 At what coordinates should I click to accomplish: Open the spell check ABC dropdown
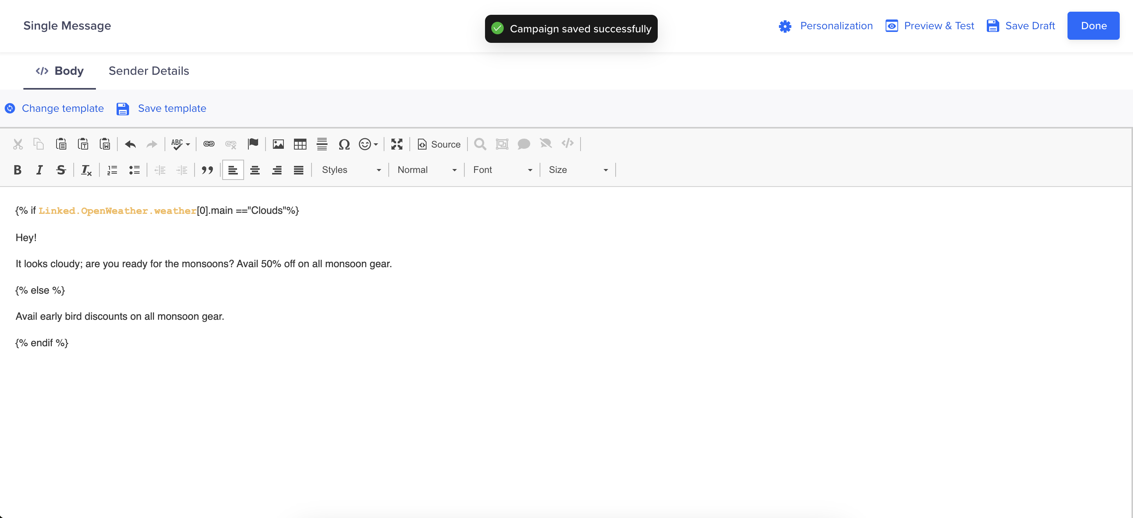(181, 144)
